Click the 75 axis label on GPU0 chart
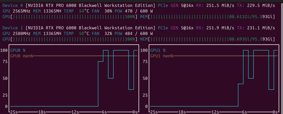Image resolution: width=283 pixels, height=114 pixels. click(x=5, y=62)
